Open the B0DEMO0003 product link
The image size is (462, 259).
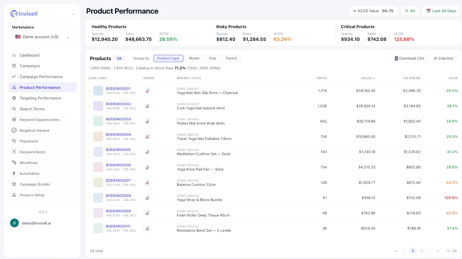[118, 119]
